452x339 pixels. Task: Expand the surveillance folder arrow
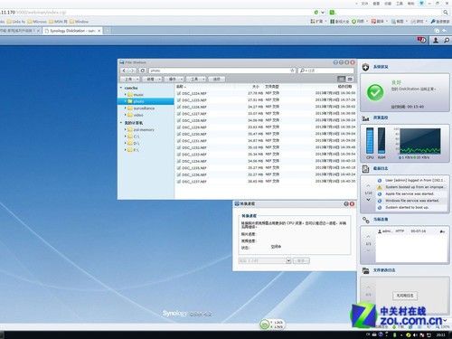coord(126,108)
